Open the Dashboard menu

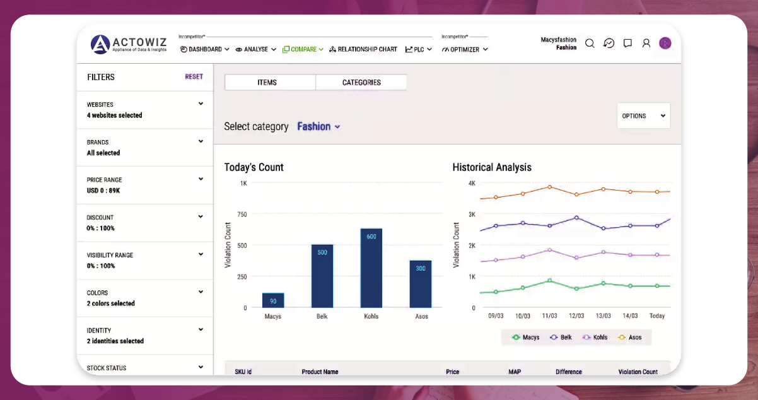tap(205, 49)
